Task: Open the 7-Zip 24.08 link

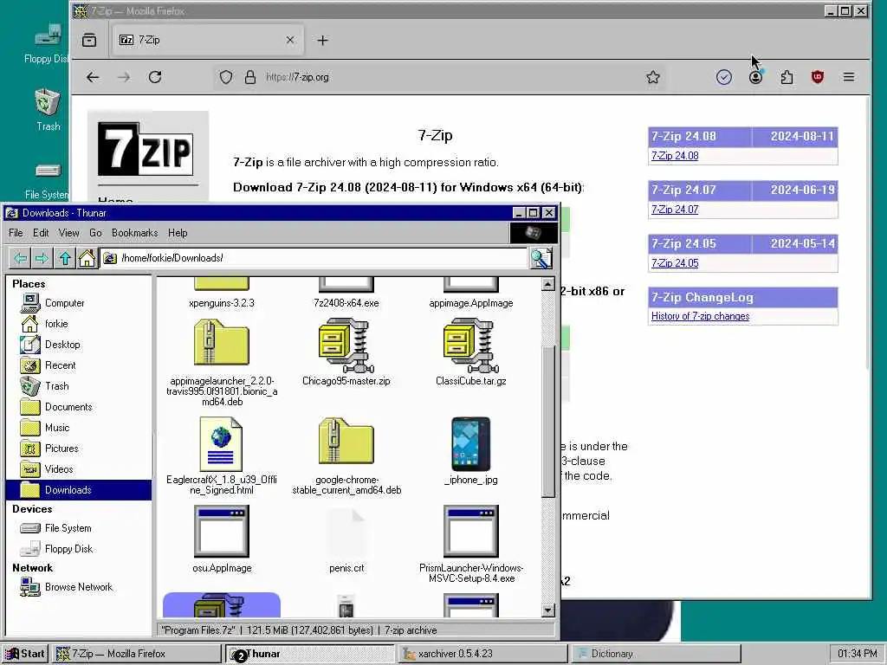Action: click(x=674, y=156)
